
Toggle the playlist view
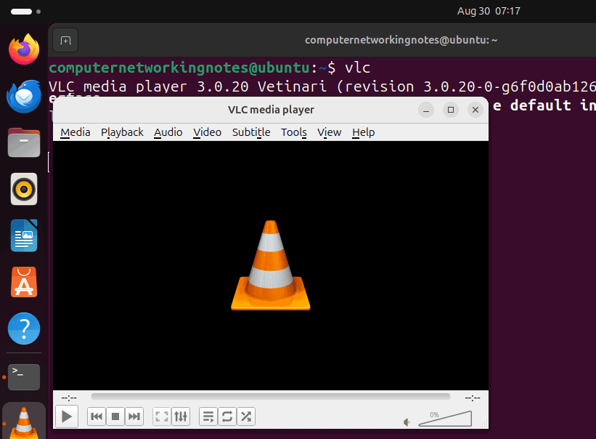[x=208, y=416]
